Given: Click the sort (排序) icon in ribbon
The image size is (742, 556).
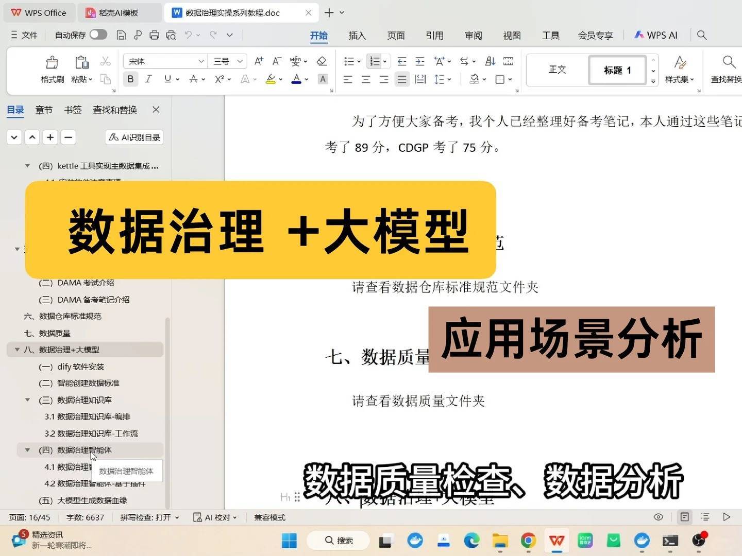Looking at the screenshot, I should tap(489, 61).
